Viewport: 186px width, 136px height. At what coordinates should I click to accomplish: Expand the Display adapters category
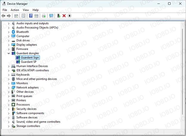tap(9, 45)
